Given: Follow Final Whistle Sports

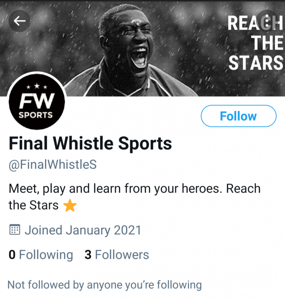Looking at the screenshot, I should (x=238, y=116).
